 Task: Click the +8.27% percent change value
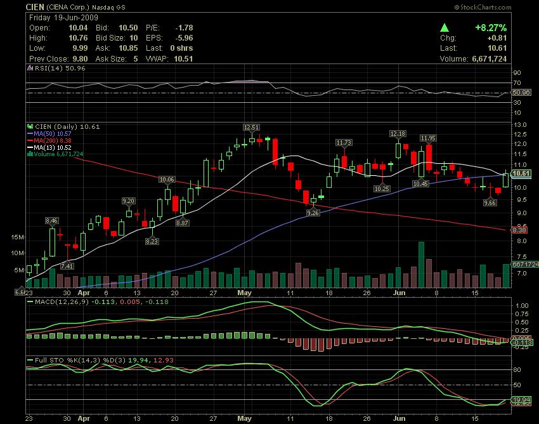pyautogui.click(x=491, y=27)
